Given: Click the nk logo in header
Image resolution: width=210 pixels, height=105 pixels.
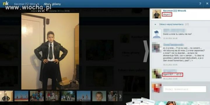Looking at the screenshot, I should coord(6,3).
